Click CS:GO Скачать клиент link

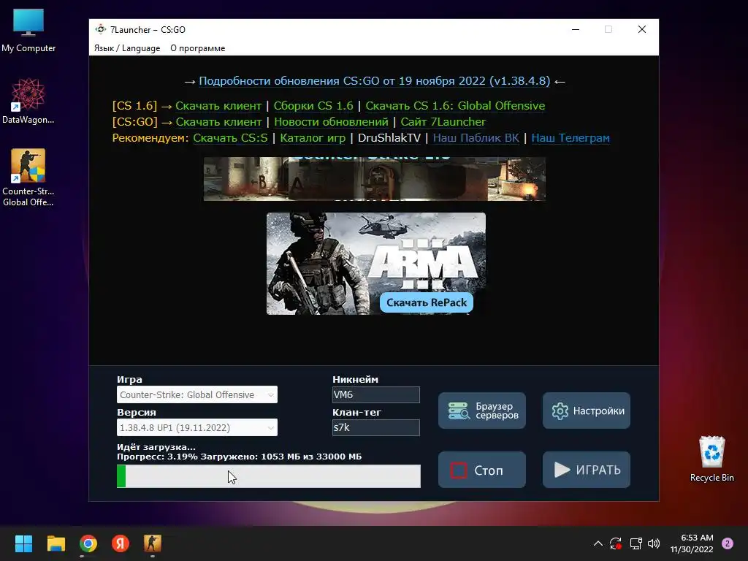click(x=218, y=122)
